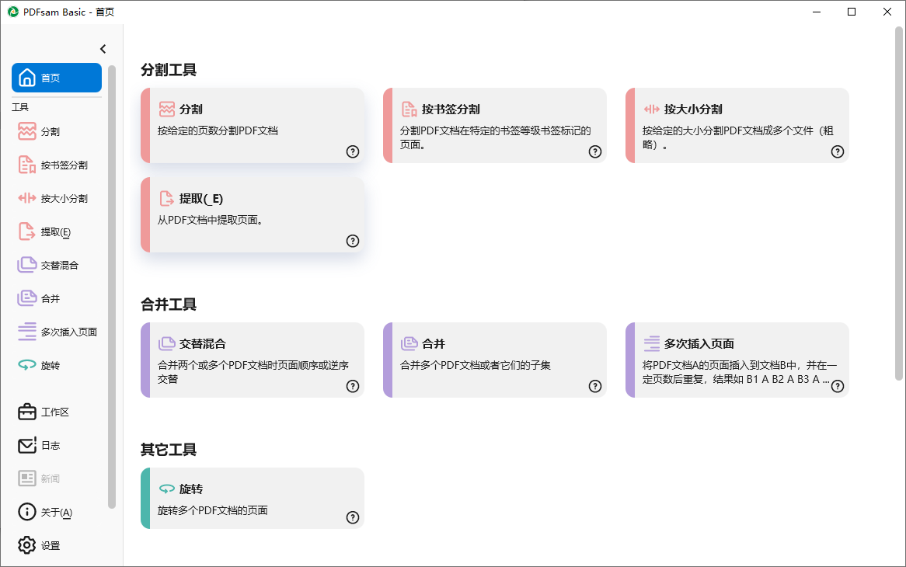
Task: Open help for the 交替混合 card
Action: [x=353, y=386]
